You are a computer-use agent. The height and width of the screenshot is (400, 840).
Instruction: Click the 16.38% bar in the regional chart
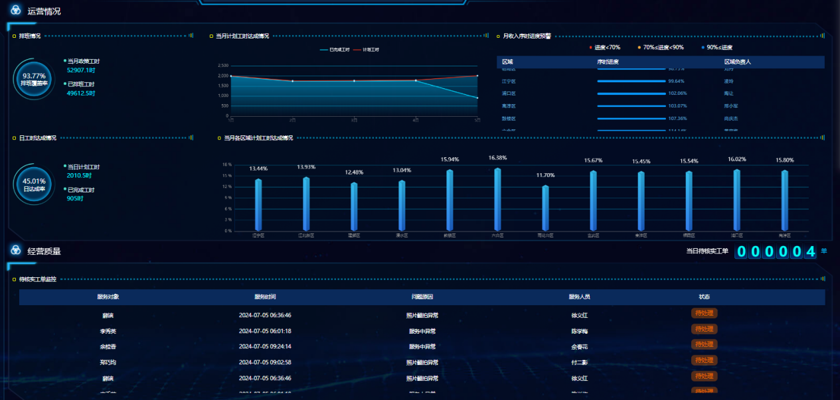(x=497, y=199)
